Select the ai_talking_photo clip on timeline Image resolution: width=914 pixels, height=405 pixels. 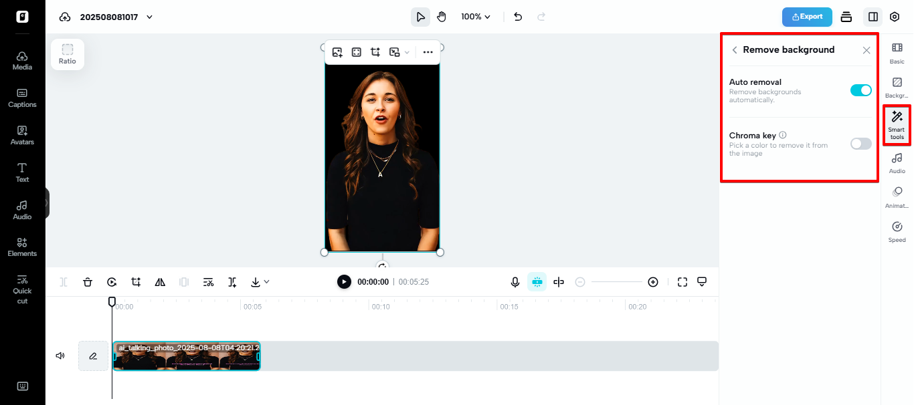pyautogui.click(x=186, y=356)
